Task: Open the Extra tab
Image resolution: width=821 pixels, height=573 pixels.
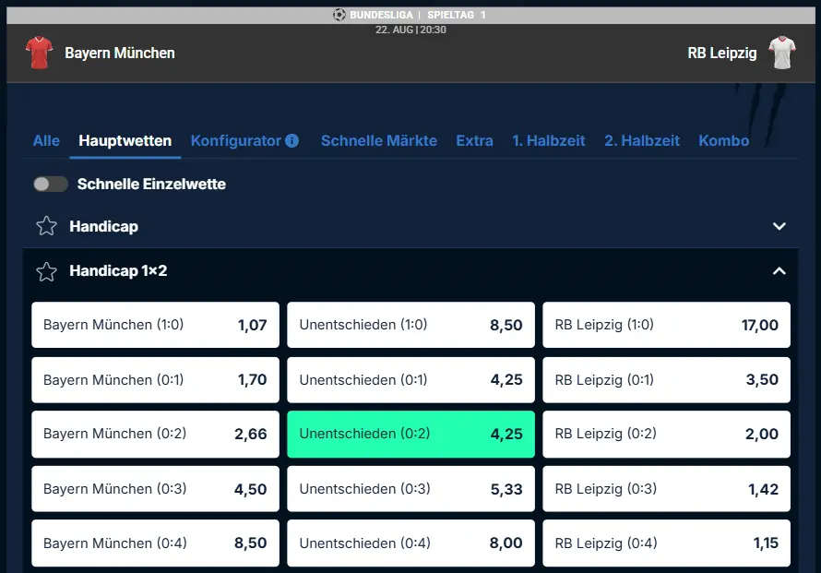Action: (474, 140)
